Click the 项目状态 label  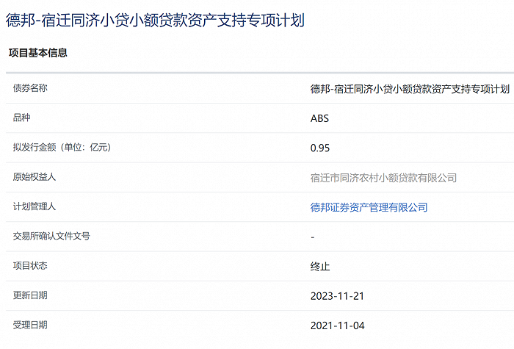pyautogui.click(x=30, y=265)
